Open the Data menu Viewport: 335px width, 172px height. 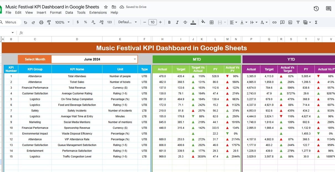point(69,12)
